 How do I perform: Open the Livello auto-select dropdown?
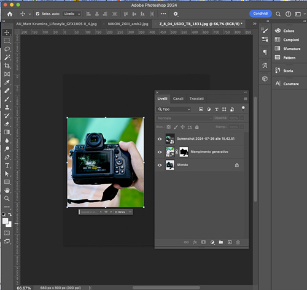pyautogui.click(x=72, y=14)
